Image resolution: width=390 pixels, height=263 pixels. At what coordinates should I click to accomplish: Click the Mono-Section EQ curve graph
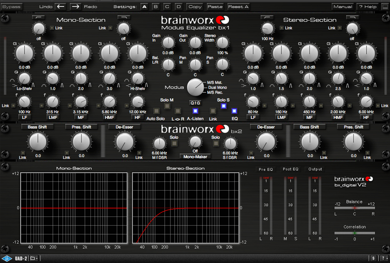coord(74,208)
